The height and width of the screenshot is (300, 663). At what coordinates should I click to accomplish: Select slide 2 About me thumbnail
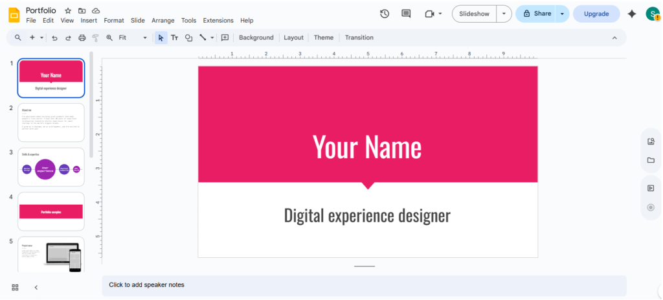click(x=51, y=122)
